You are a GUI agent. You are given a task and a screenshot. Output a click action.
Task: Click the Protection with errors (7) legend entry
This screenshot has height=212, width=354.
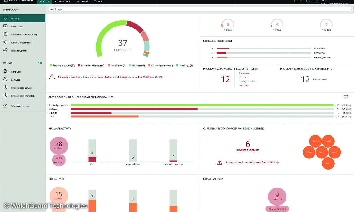pos(92,65)
